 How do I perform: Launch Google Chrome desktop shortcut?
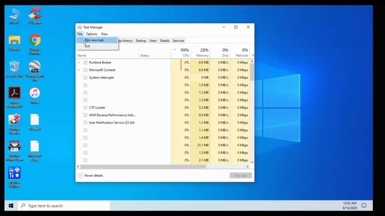coord(35,44)
